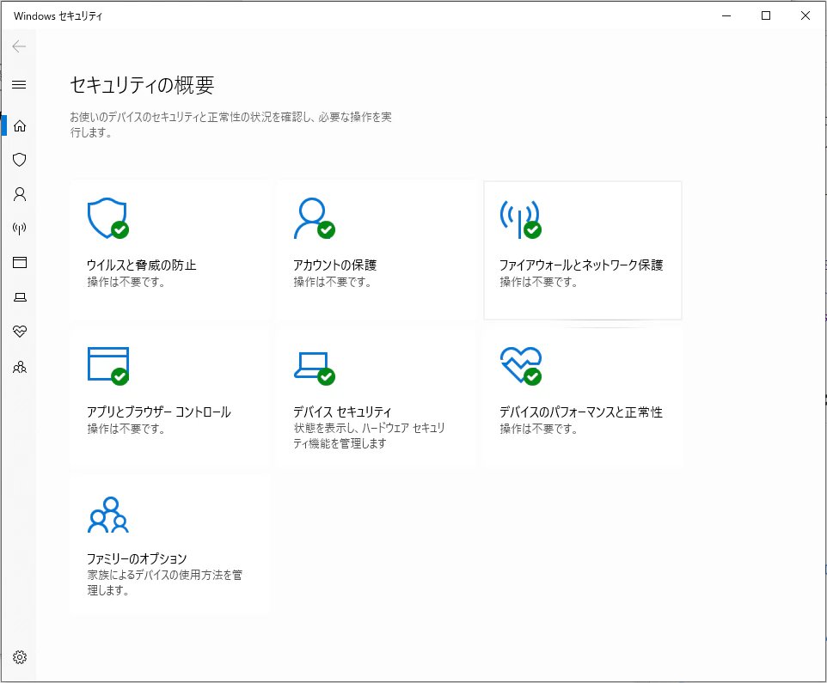The width and height of the screenshot is (827, 683).
Task: Click the large family icon tile
Action: coord(108,515)
